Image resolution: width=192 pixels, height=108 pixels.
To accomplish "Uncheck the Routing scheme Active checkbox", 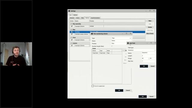I will point(72,32).
